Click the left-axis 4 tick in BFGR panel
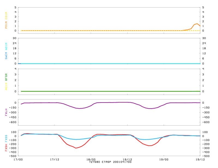 [16, 69]
